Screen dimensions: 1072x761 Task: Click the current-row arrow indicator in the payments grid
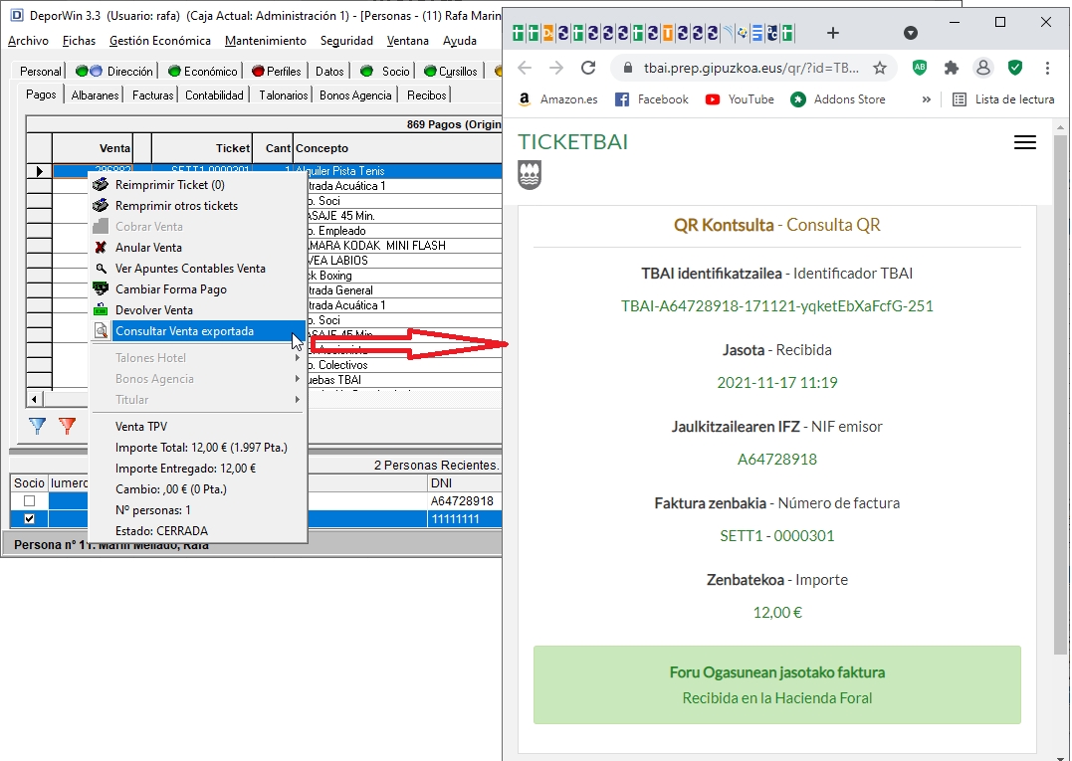click(x=39, y=171)
